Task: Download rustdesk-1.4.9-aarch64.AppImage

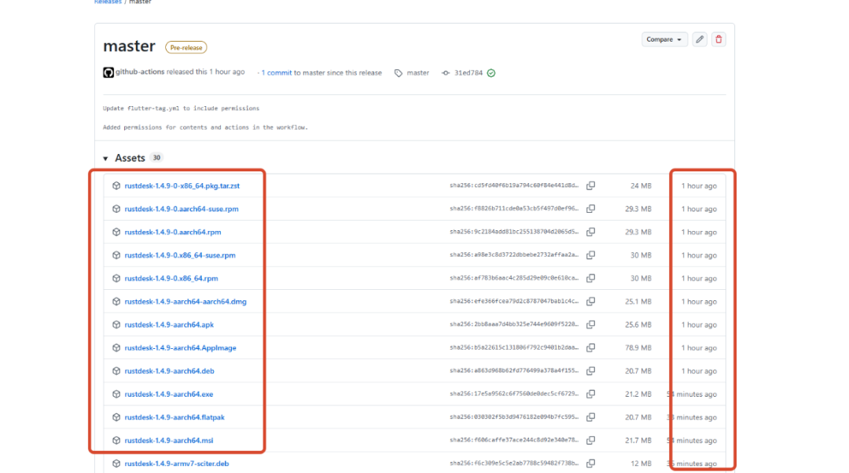Action: pos(180,348)
